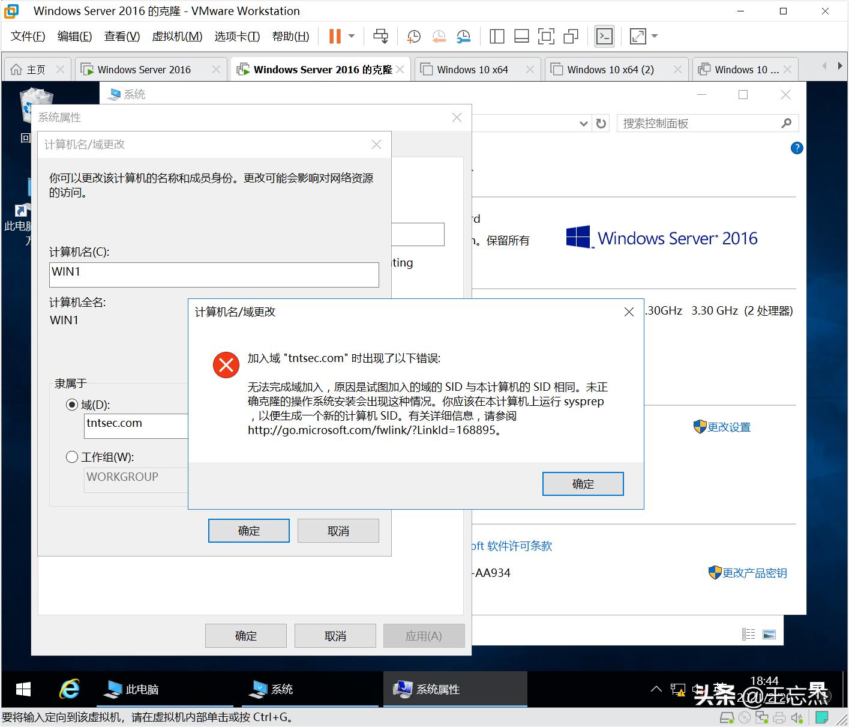849x727 pixels.
Task: Click the domain field containing tntsec.com
Action: 137,426
